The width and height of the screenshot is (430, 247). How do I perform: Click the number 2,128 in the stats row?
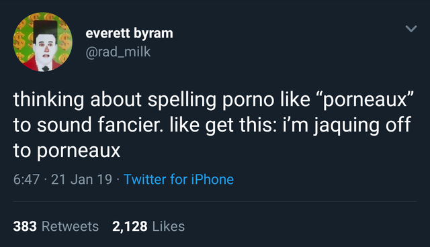[130, 226]
